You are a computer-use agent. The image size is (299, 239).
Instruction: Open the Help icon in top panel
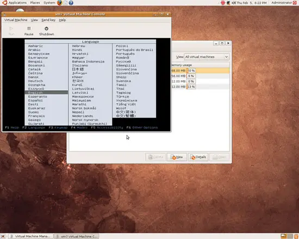coord(71,3)
